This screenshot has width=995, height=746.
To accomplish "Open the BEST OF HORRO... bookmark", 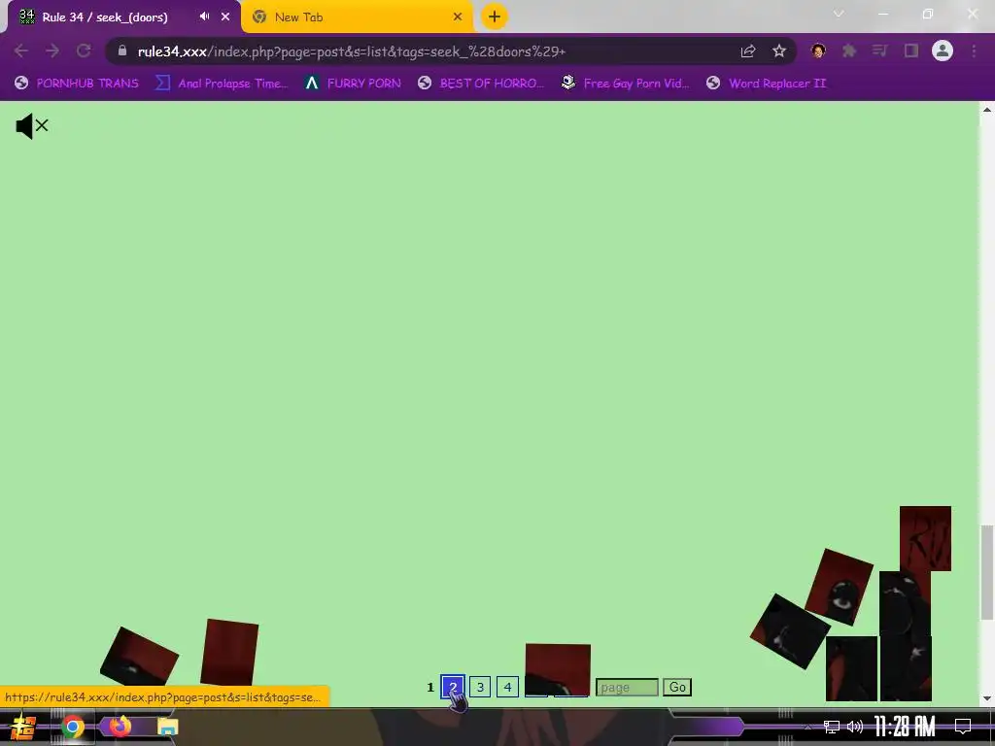I will click(x=481, y=84).
